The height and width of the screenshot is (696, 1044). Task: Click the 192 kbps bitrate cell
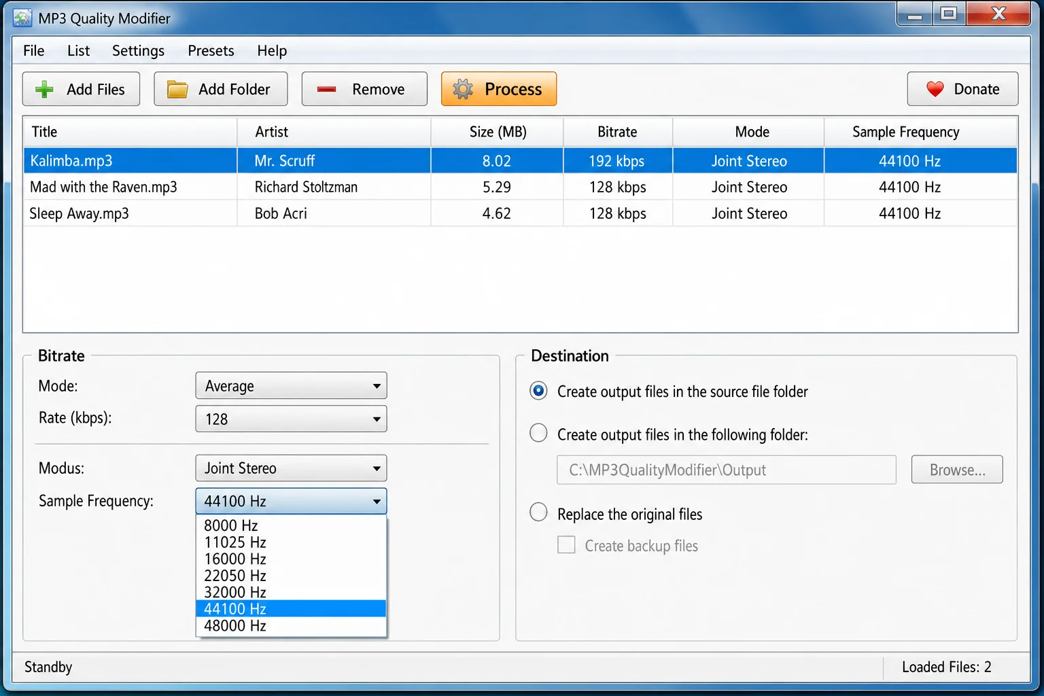(616, 161)
